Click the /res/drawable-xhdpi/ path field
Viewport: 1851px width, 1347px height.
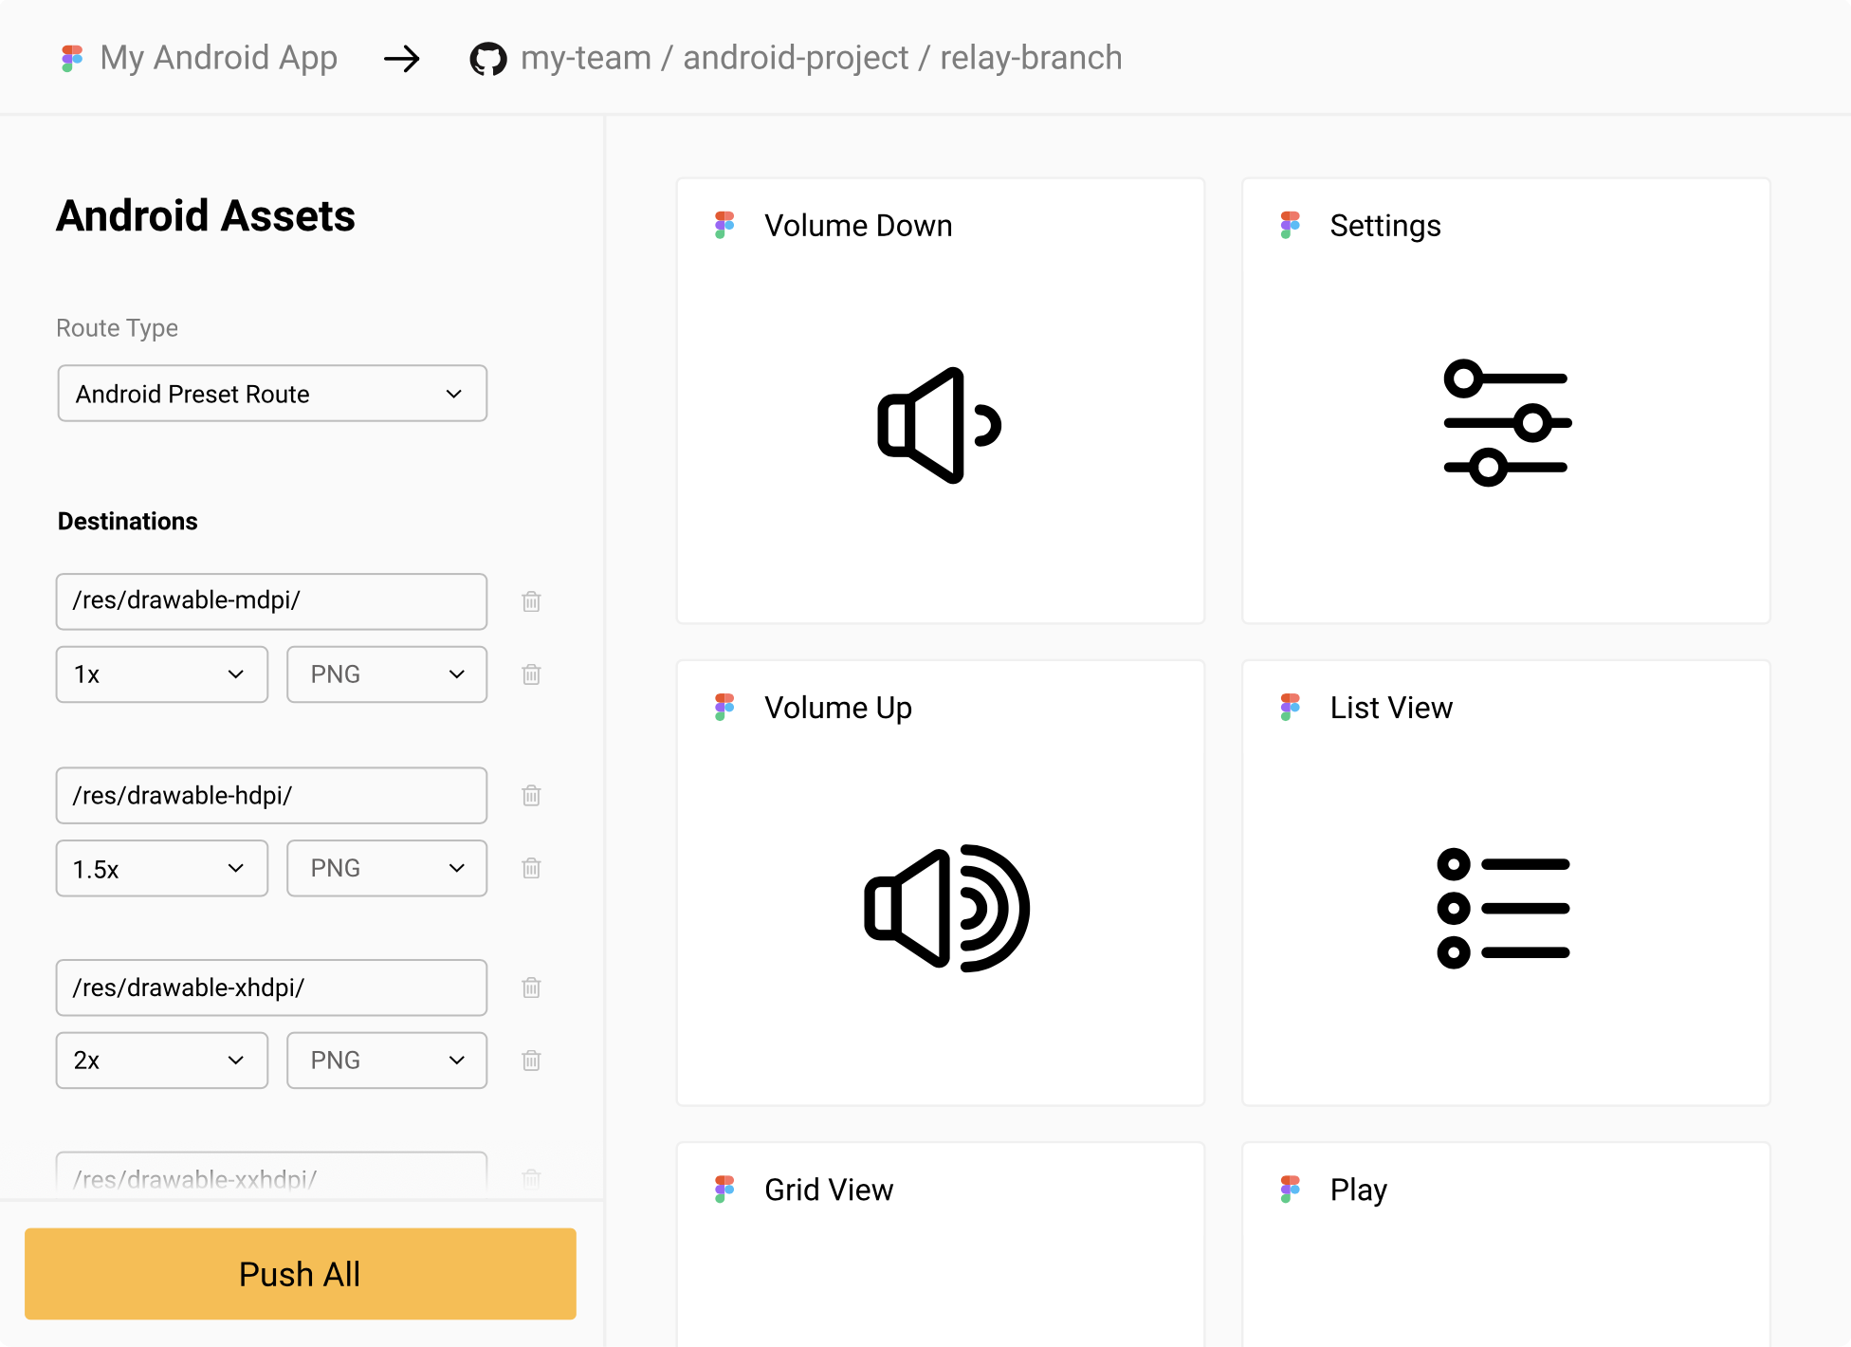pos(271,987)
